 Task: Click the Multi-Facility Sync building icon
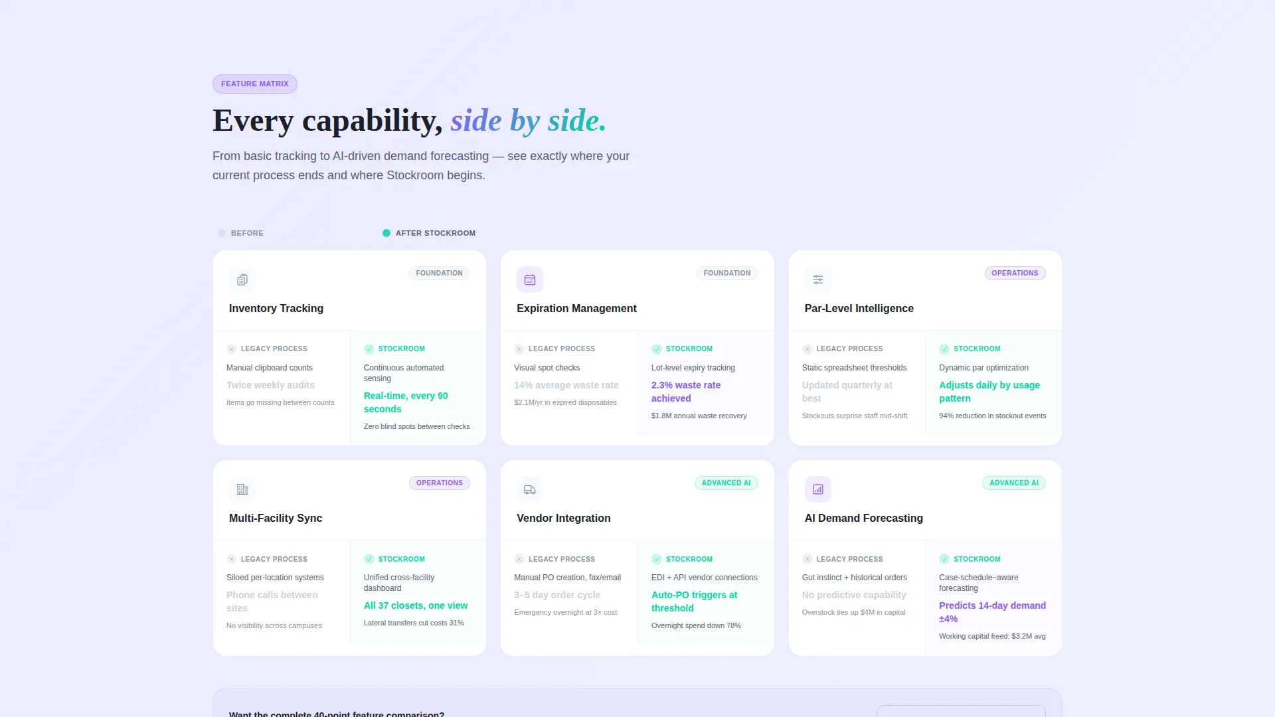[242, 489]
